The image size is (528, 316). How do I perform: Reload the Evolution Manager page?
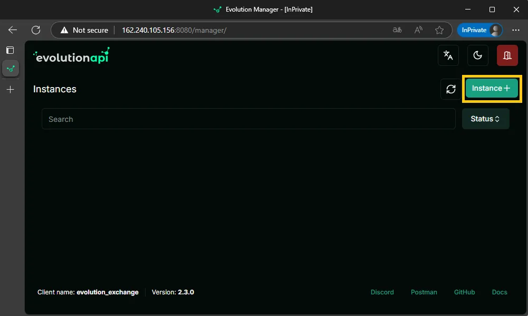click(x=36, y=30)
